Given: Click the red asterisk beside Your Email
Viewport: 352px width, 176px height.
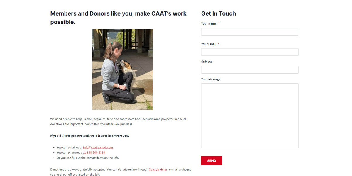Looking at the screenshot, I should pos(219,44).
